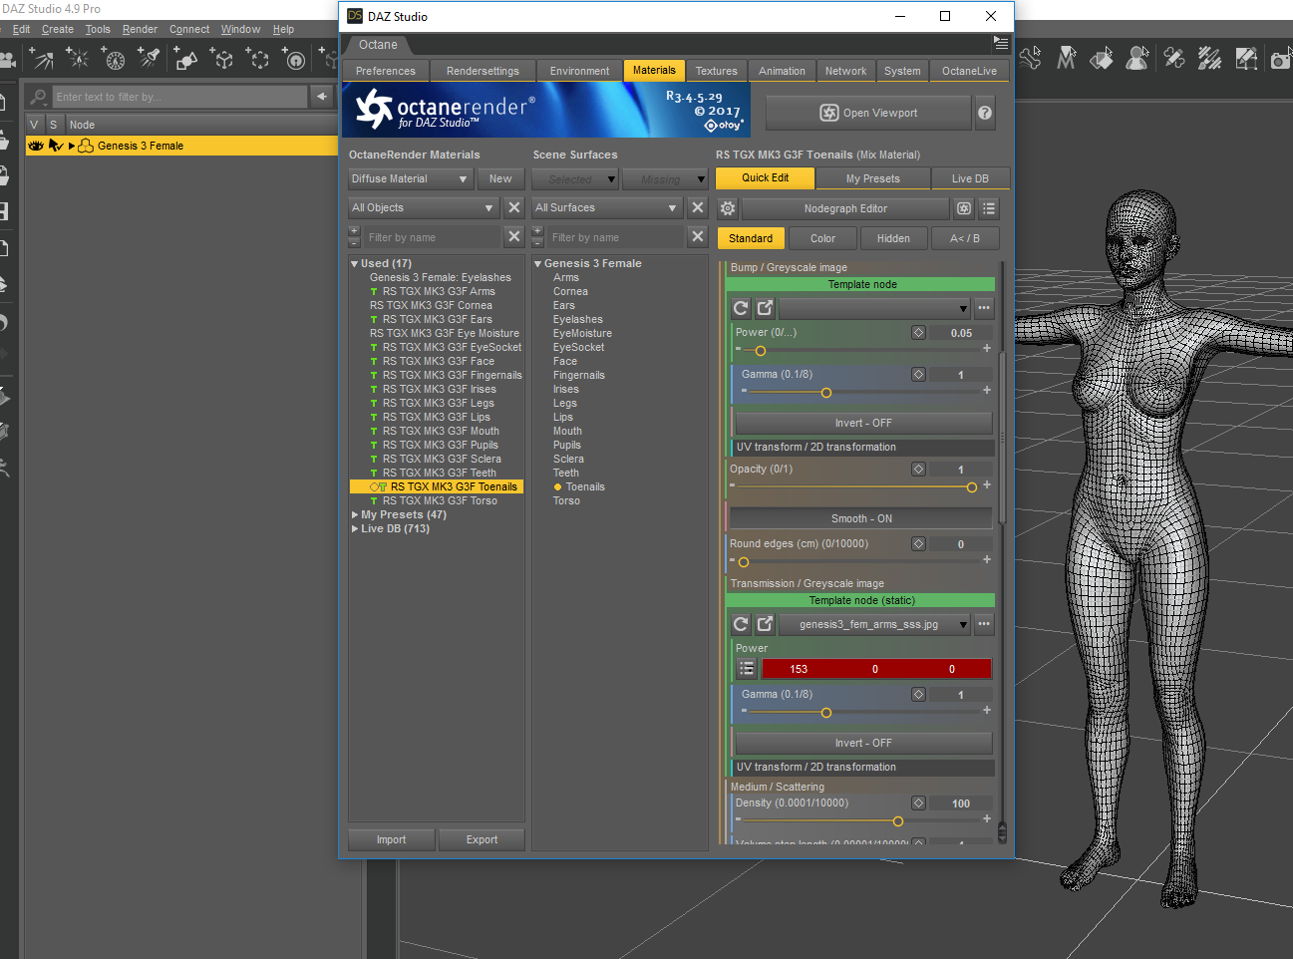Clear the All Surfaces filter with X
This screenshot has height=959, width=1293.
698,207
